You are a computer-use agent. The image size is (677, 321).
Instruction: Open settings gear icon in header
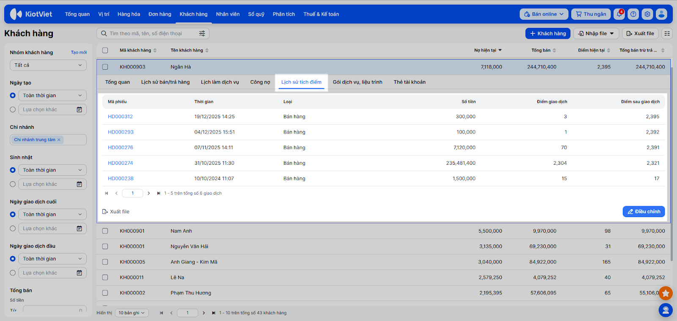point(647,14)
